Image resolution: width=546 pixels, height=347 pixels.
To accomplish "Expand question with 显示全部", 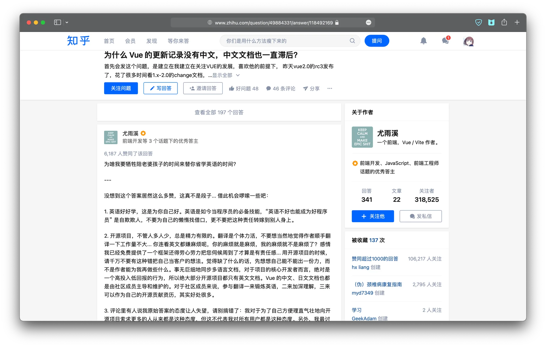I will coord(226,75).
